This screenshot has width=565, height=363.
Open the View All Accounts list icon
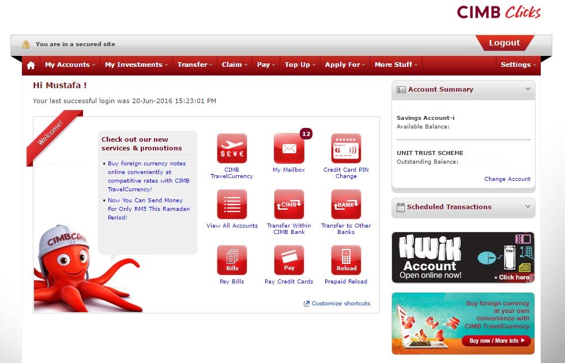(232, 204)
